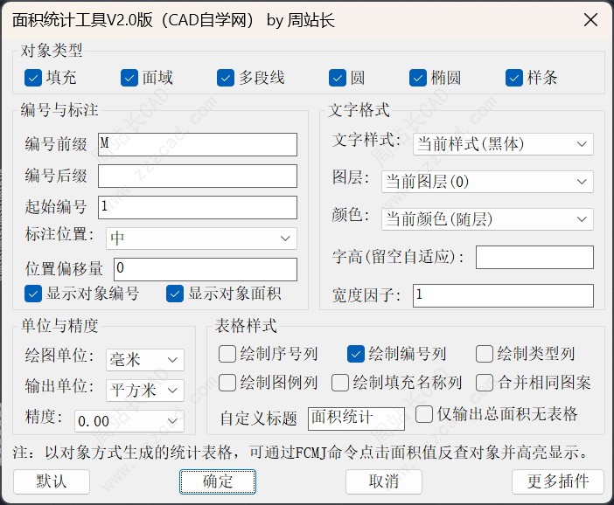
Task: Open the 绘图单位 dropdown
Action: click(144, 360)
